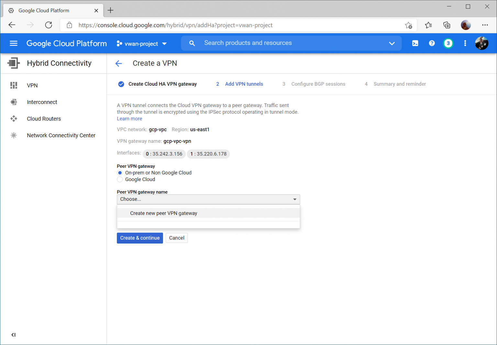The width and height of the screenshot is (497, 345).
Task: Expand the search products dropdown chevron
Action: [x=392, y=43]
